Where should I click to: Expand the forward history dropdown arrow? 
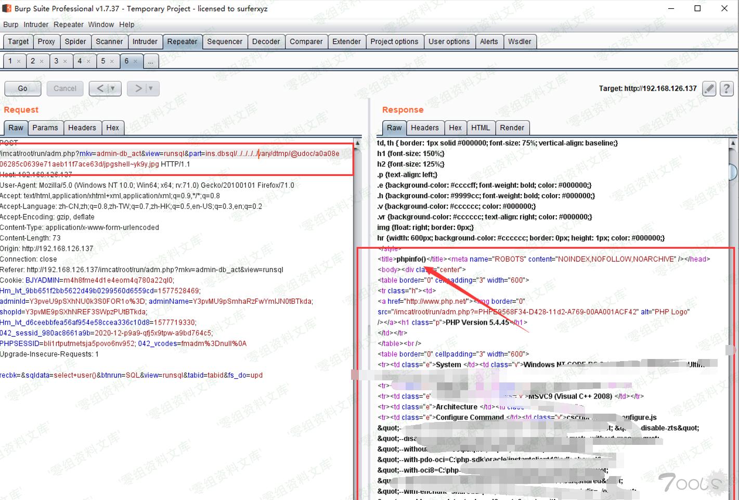[151, 88]
